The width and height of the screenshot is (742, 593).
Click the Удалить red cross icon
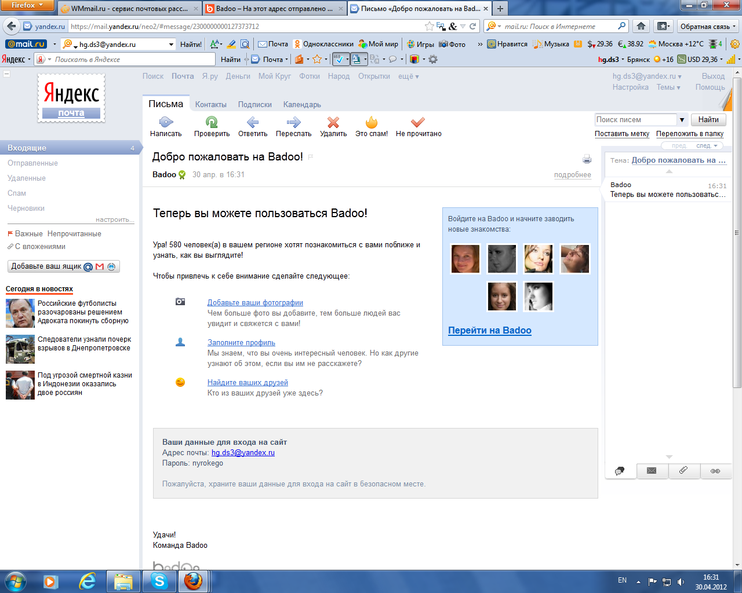(x=333, y=122)
